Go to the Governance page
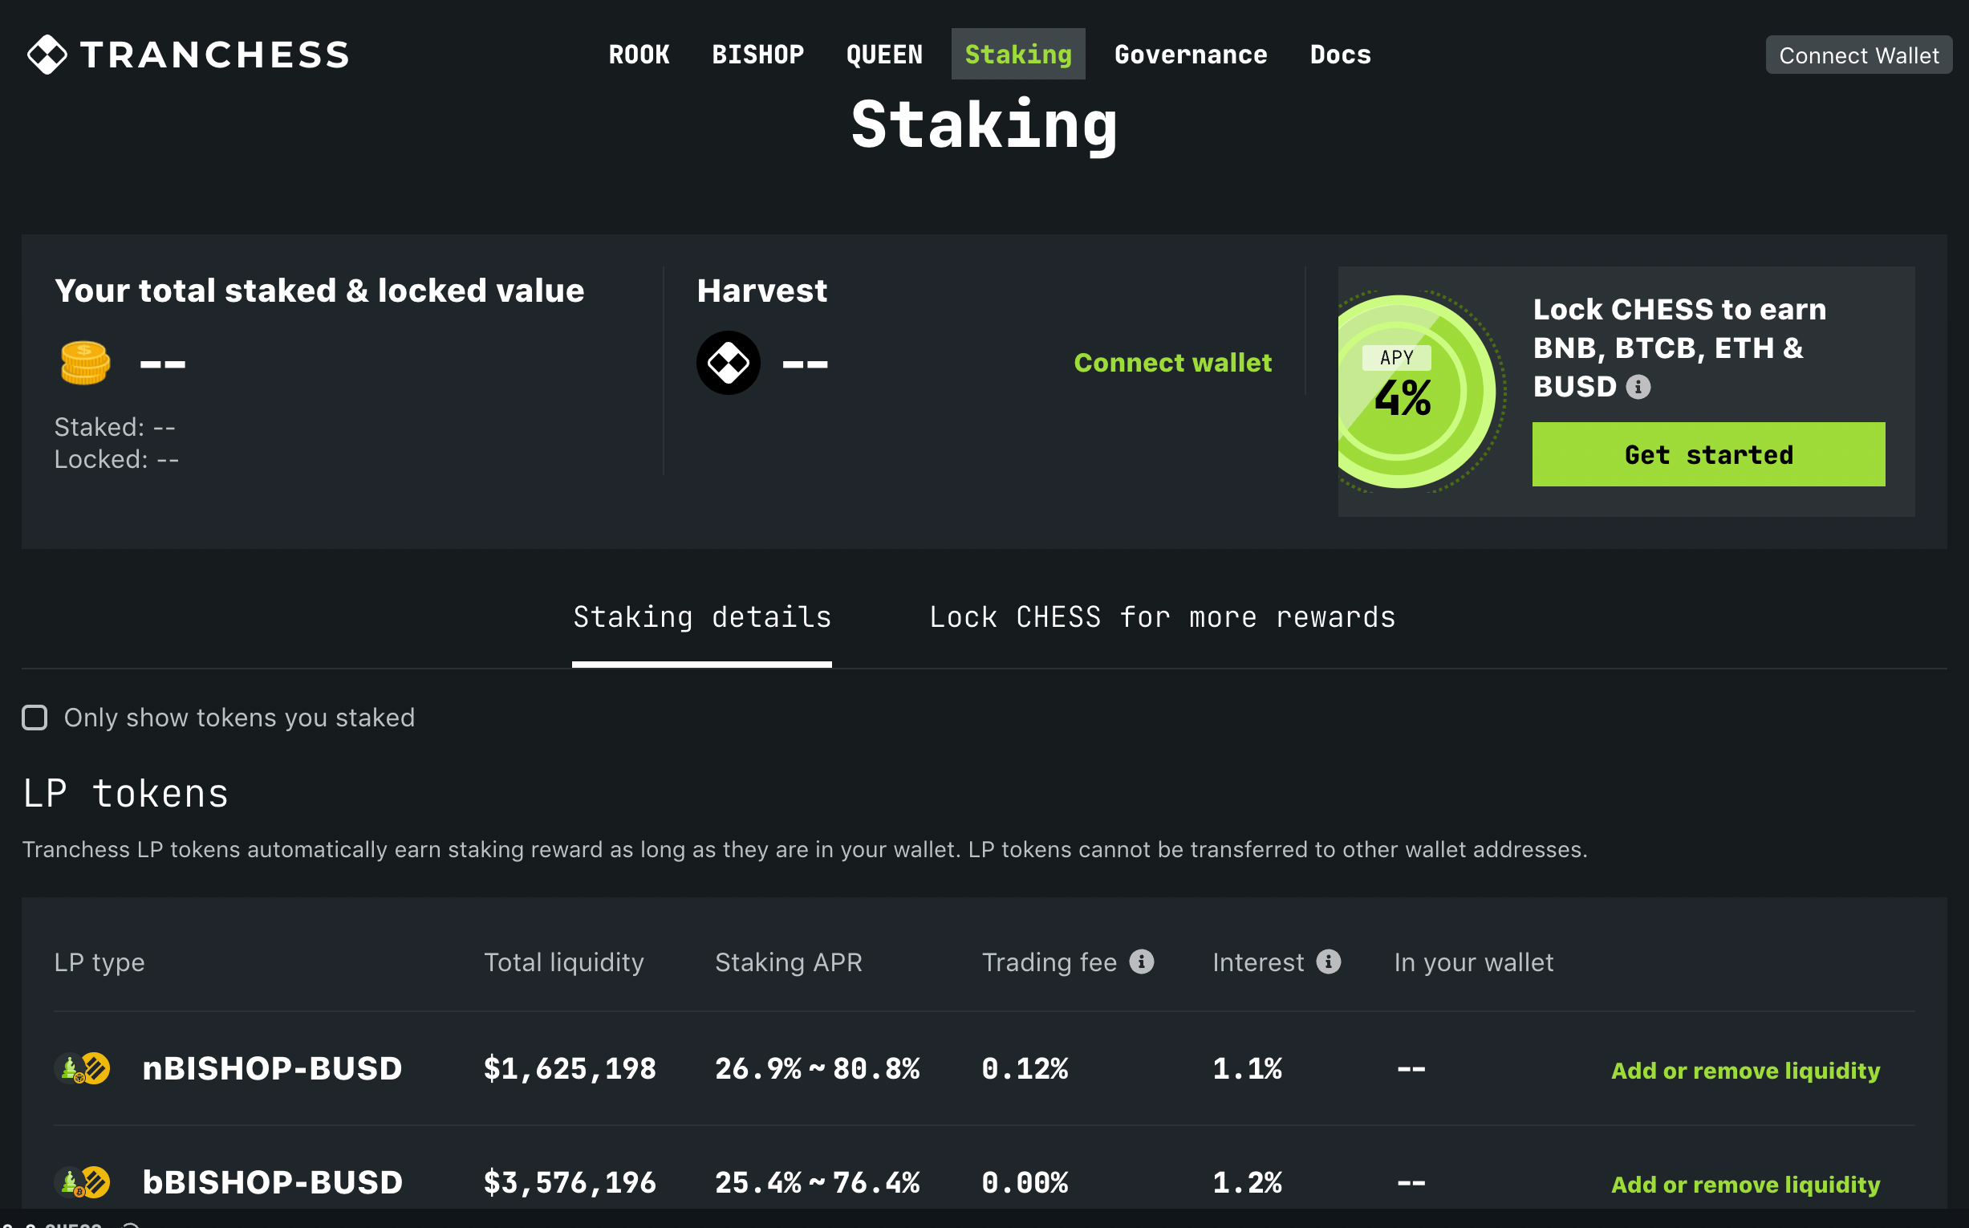This screenshot has width=1969, height=1228. point(1191,55)
